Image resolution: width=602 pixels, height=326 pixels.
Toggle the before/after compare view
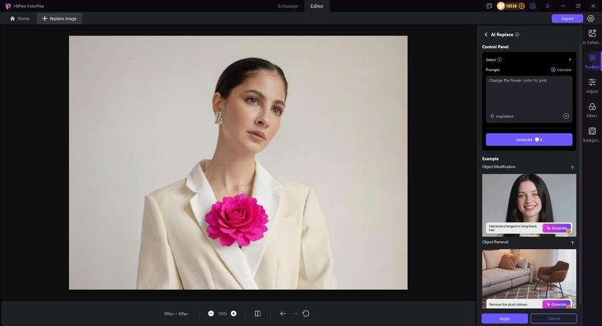tap(258, 314)
